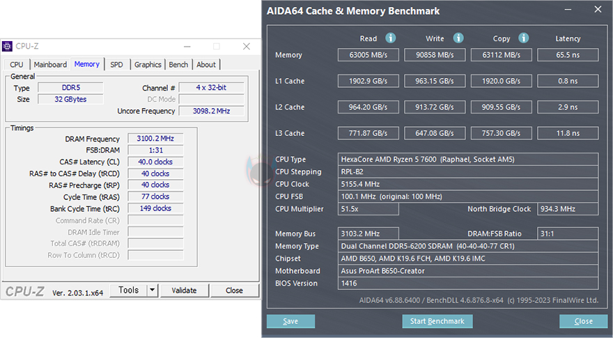613x338 pixels.
Task: Click L2 Cache Write value 913.72 GB/s
Action: pyautogui.click(x=435, y=107)
